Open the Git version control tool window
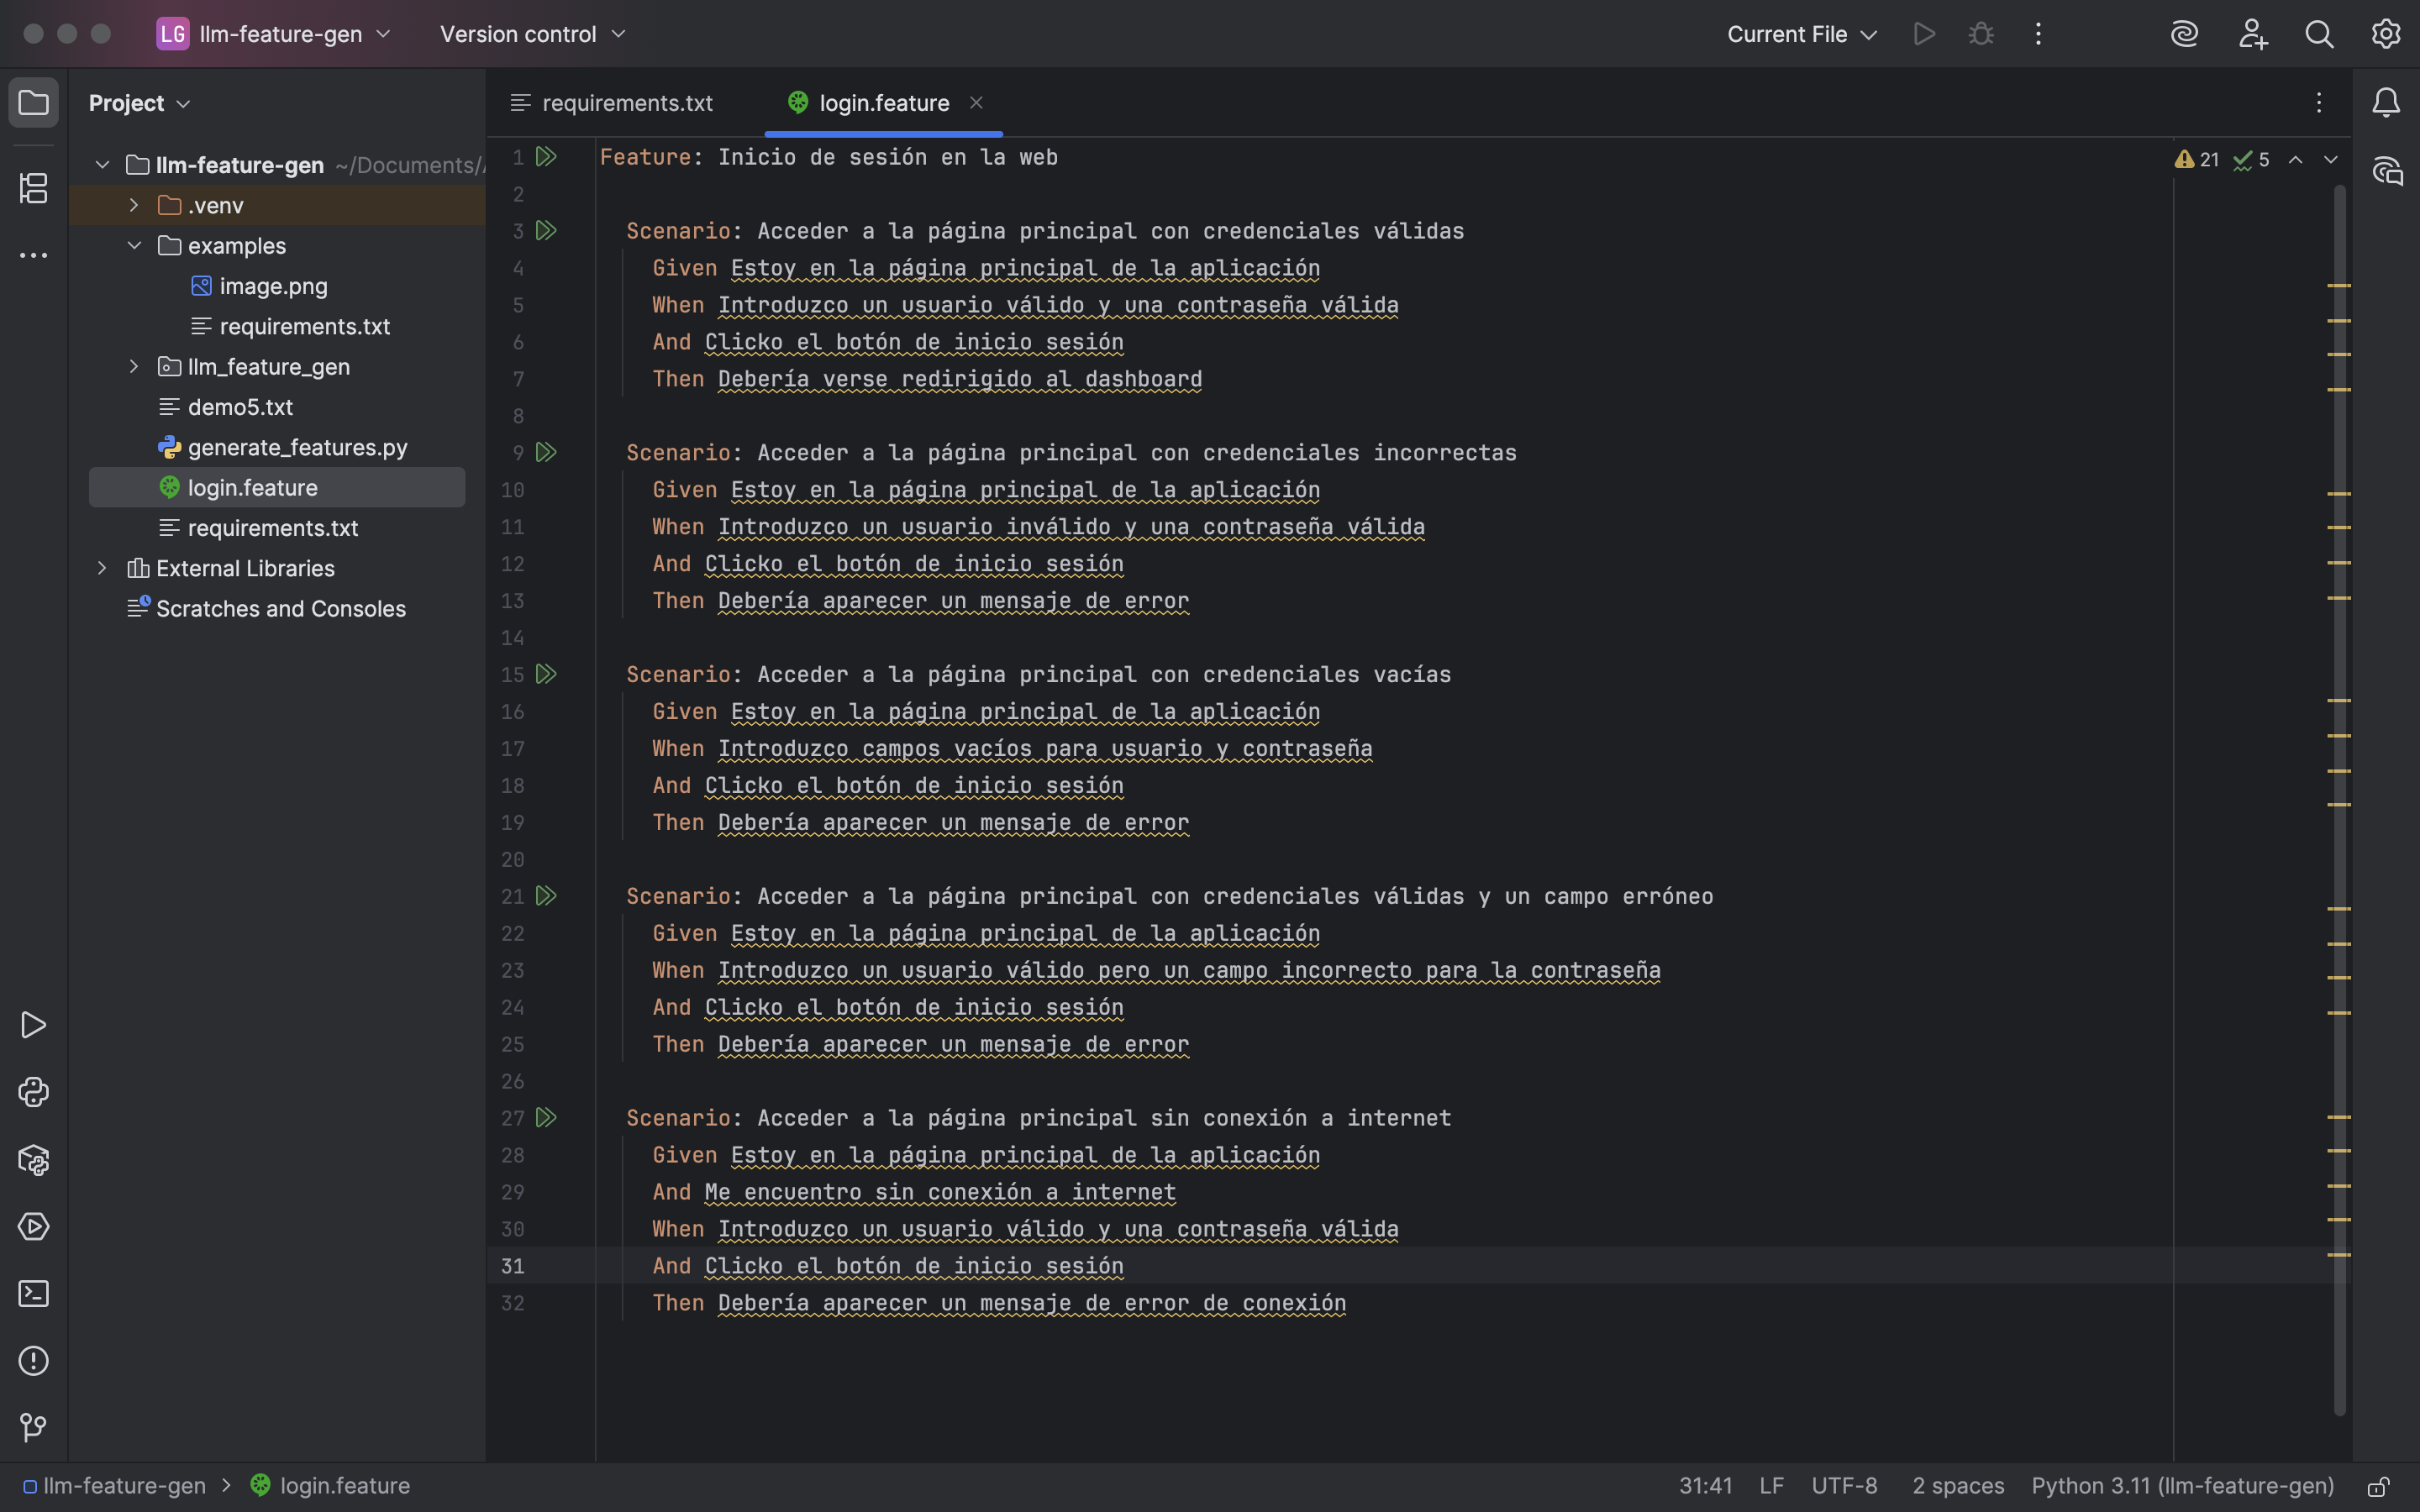2420x1512 pixels. coord(33,1428)
